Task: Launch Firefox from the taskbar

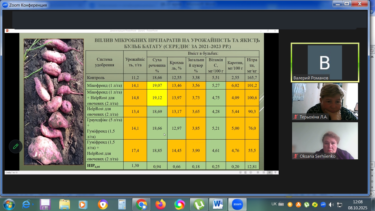Action: pyautogui.click(x=161, y=204)
